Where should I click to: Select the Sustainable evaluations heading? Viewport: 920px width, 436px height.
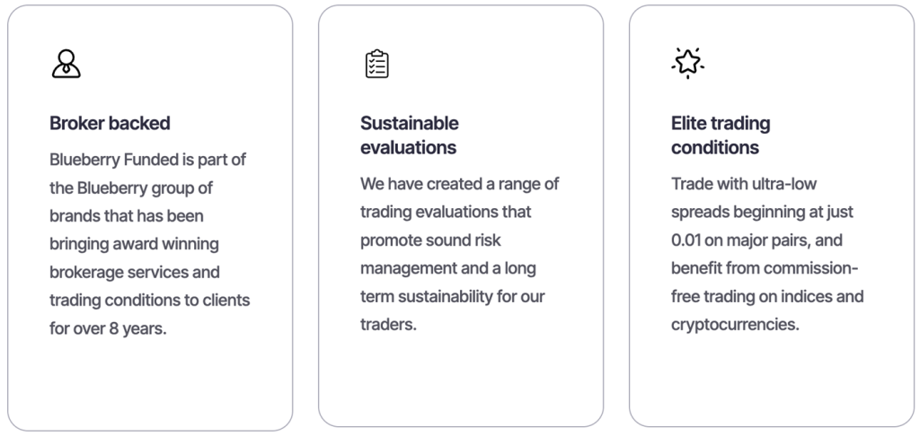coord(410,135)
